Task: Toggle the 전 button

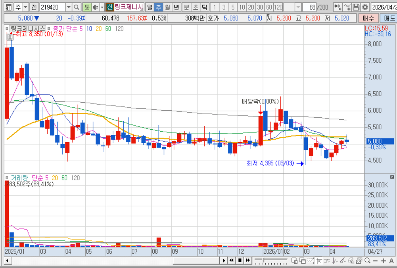Action: click(x=34, y=7)
